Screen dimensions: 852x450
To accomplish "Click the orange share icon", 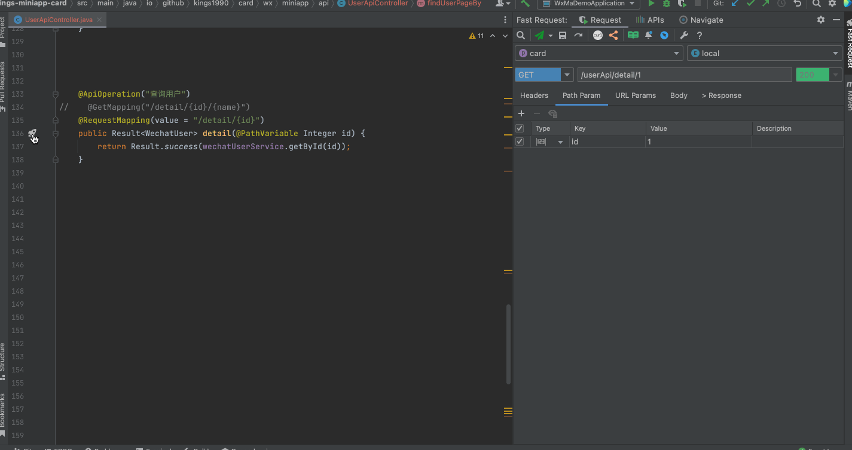I will 613,36.
